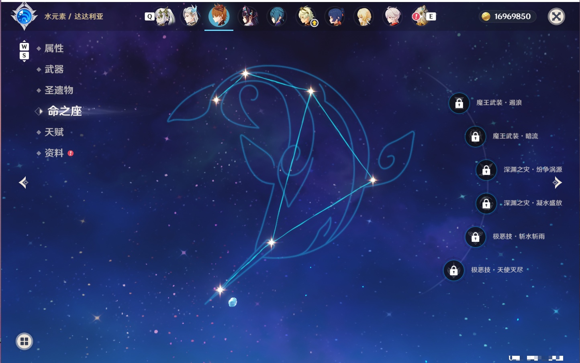Click the lowest star of the constellation

220,289
